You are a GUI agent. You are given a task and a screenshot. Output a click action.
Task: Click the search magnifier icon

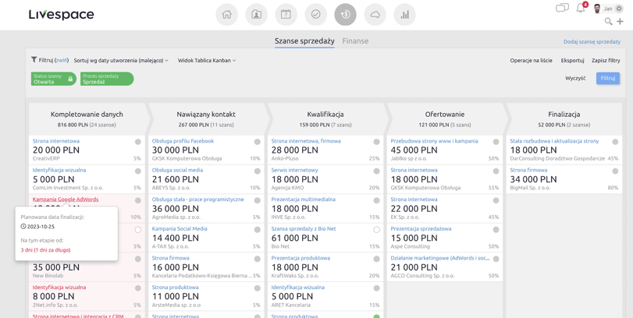pos(608,21)
